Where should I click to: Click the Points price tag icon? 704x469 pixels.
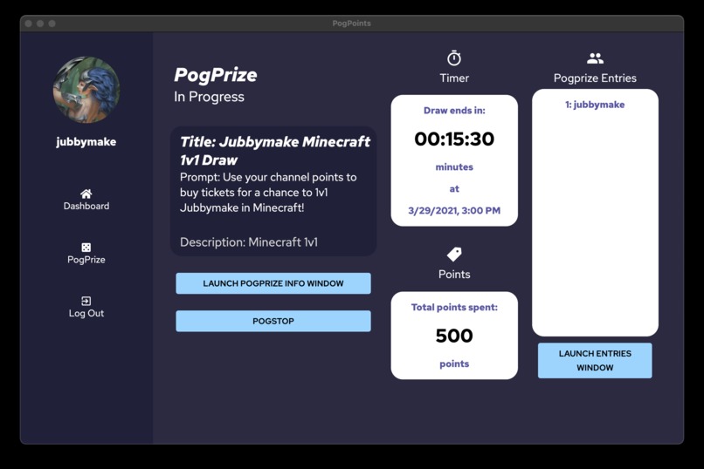pos(454,255)
